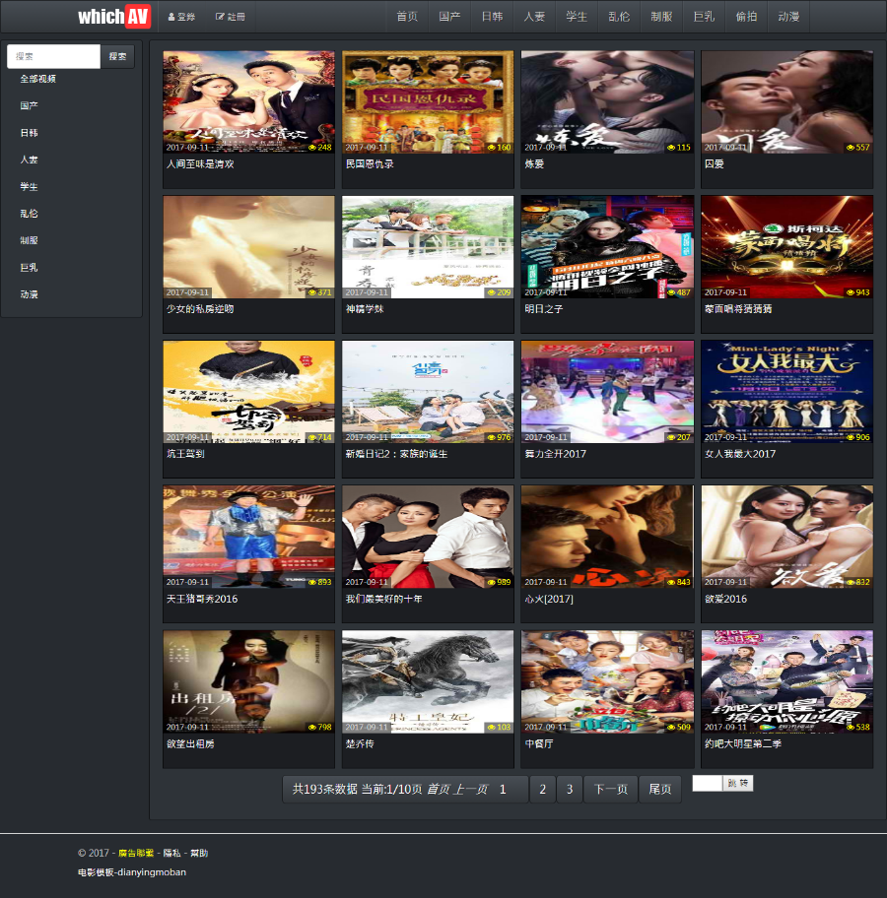
Task: Click eye view count 557 on 囚爱
Action: point(857,147)
